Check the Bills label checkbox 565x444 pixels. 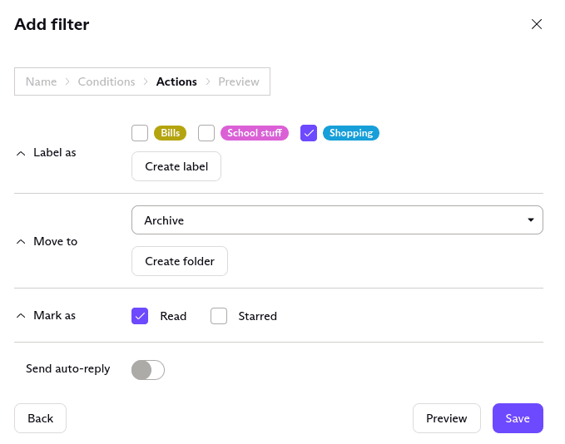point(140,133)
